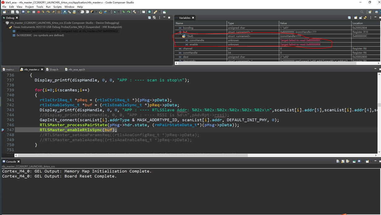Open the Debug view three-dot menu
The height and width of the screenshot is (215, 381).
(159, 18)
